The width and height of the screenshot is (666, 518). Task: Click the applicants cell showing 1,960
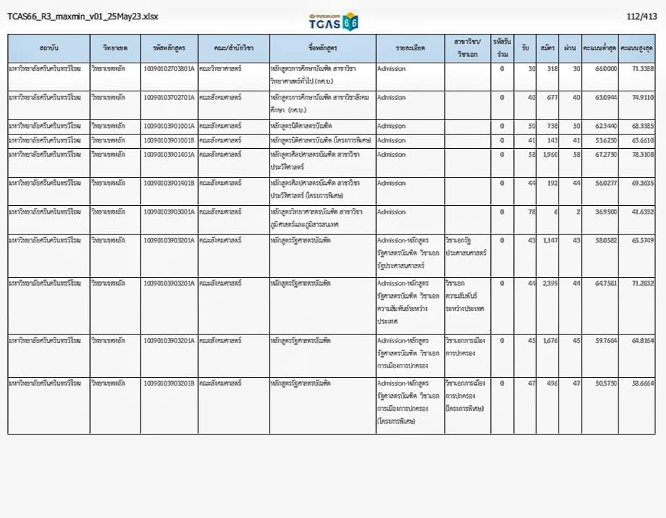tap(548, 155)
